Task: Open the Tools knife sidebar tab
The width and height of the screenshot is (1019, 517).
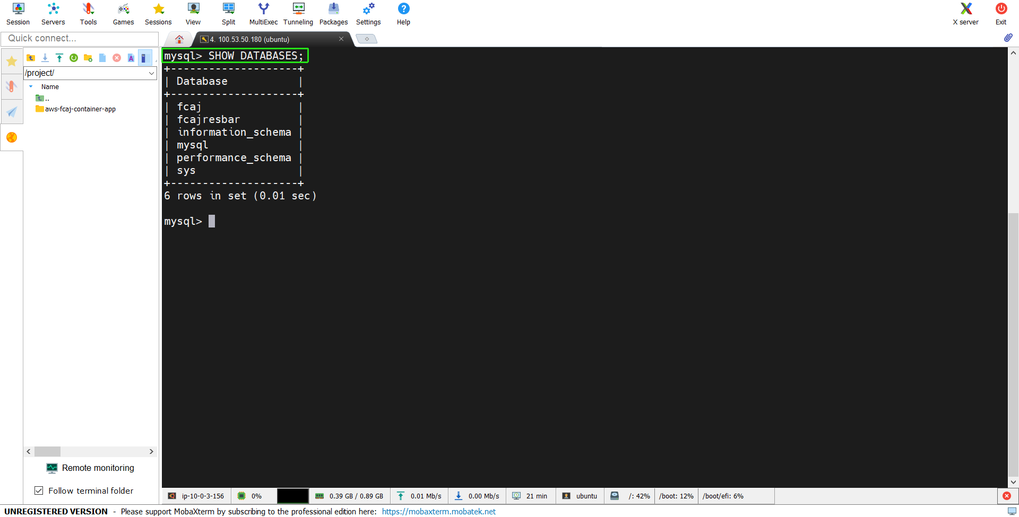Action: (12, 86)
